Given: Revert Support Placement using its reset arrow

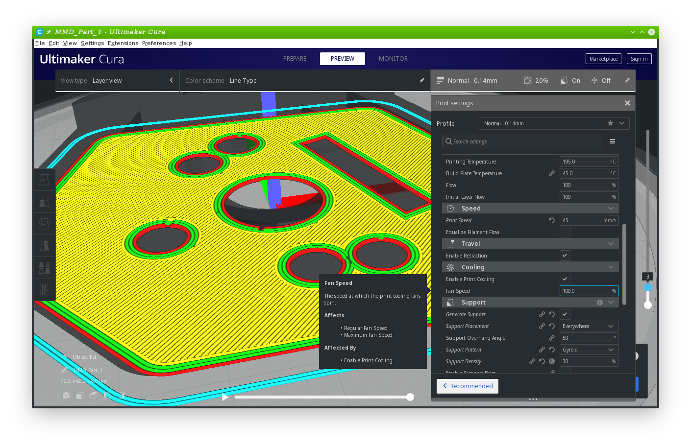Looking at the screenshot, I should click(552, 326).
